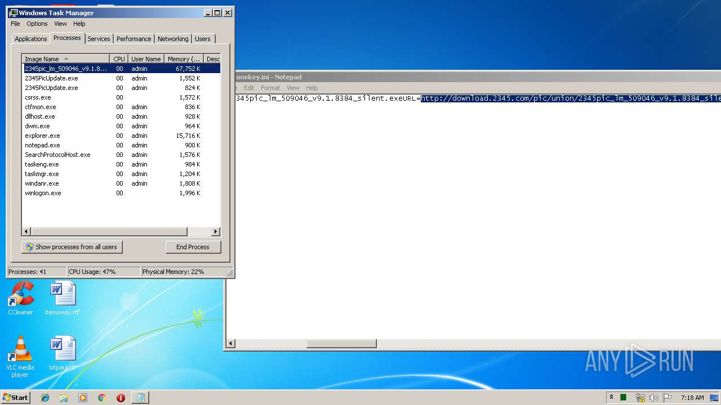The image size is (721, 405).
Task: Select the itemsway.rtf desktop file
Action: [62, 299]
